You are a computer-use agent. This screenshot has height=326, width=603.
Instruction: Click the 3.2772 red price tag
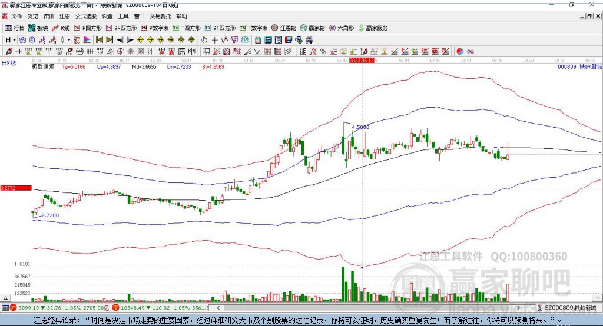tap(16, 188)
